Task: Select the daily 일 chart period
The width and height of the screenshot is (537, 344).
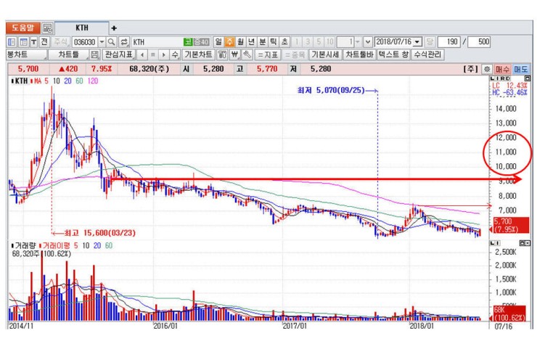Action: 218,42
